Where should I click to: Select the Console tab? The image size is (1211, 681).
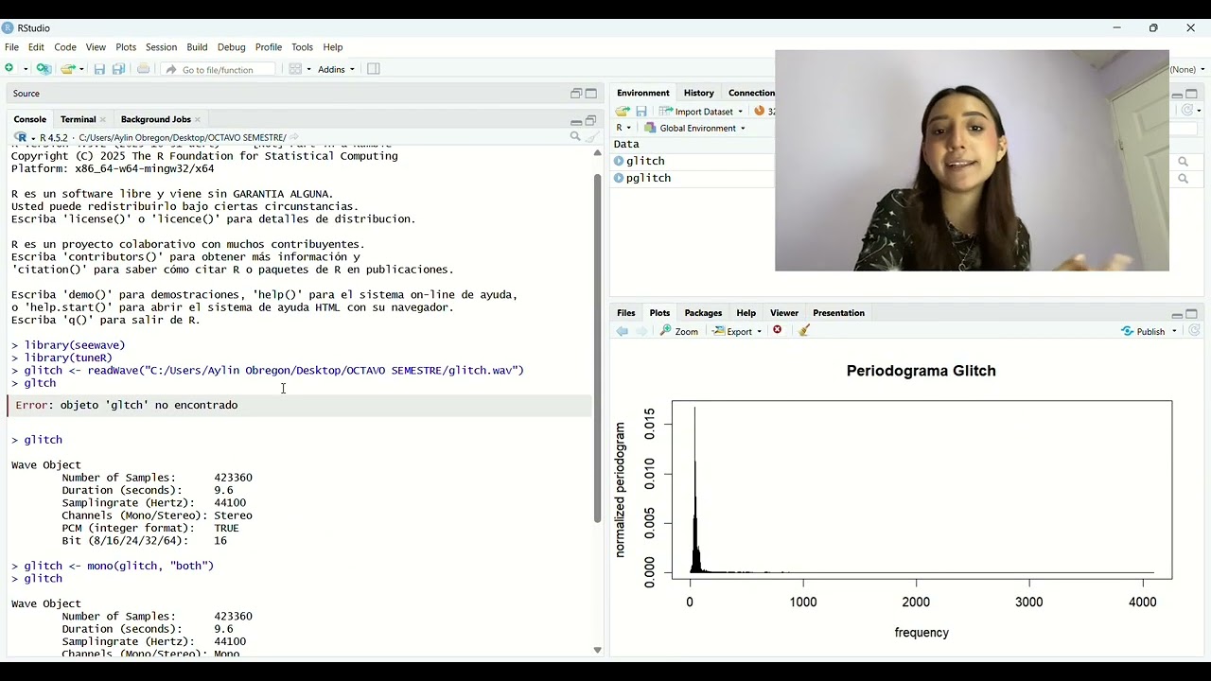click(30, 119)
